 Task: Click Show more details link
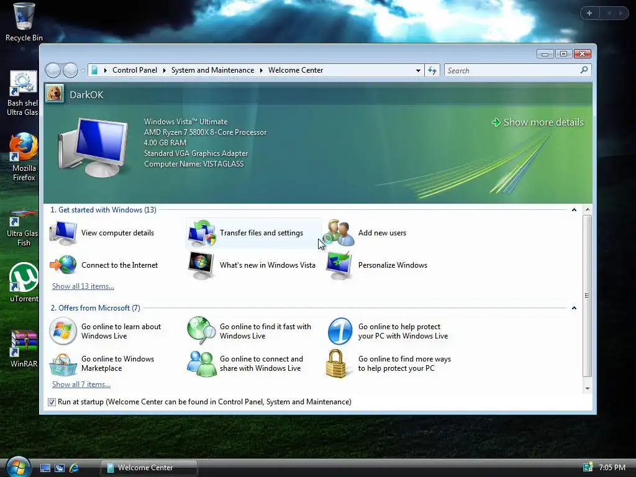coord(538,122)
